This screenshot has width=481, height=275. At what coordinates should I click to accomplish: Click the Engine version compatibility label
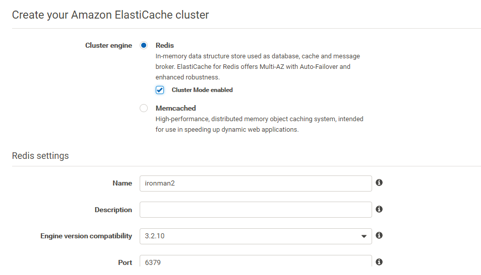pos(86,236)
